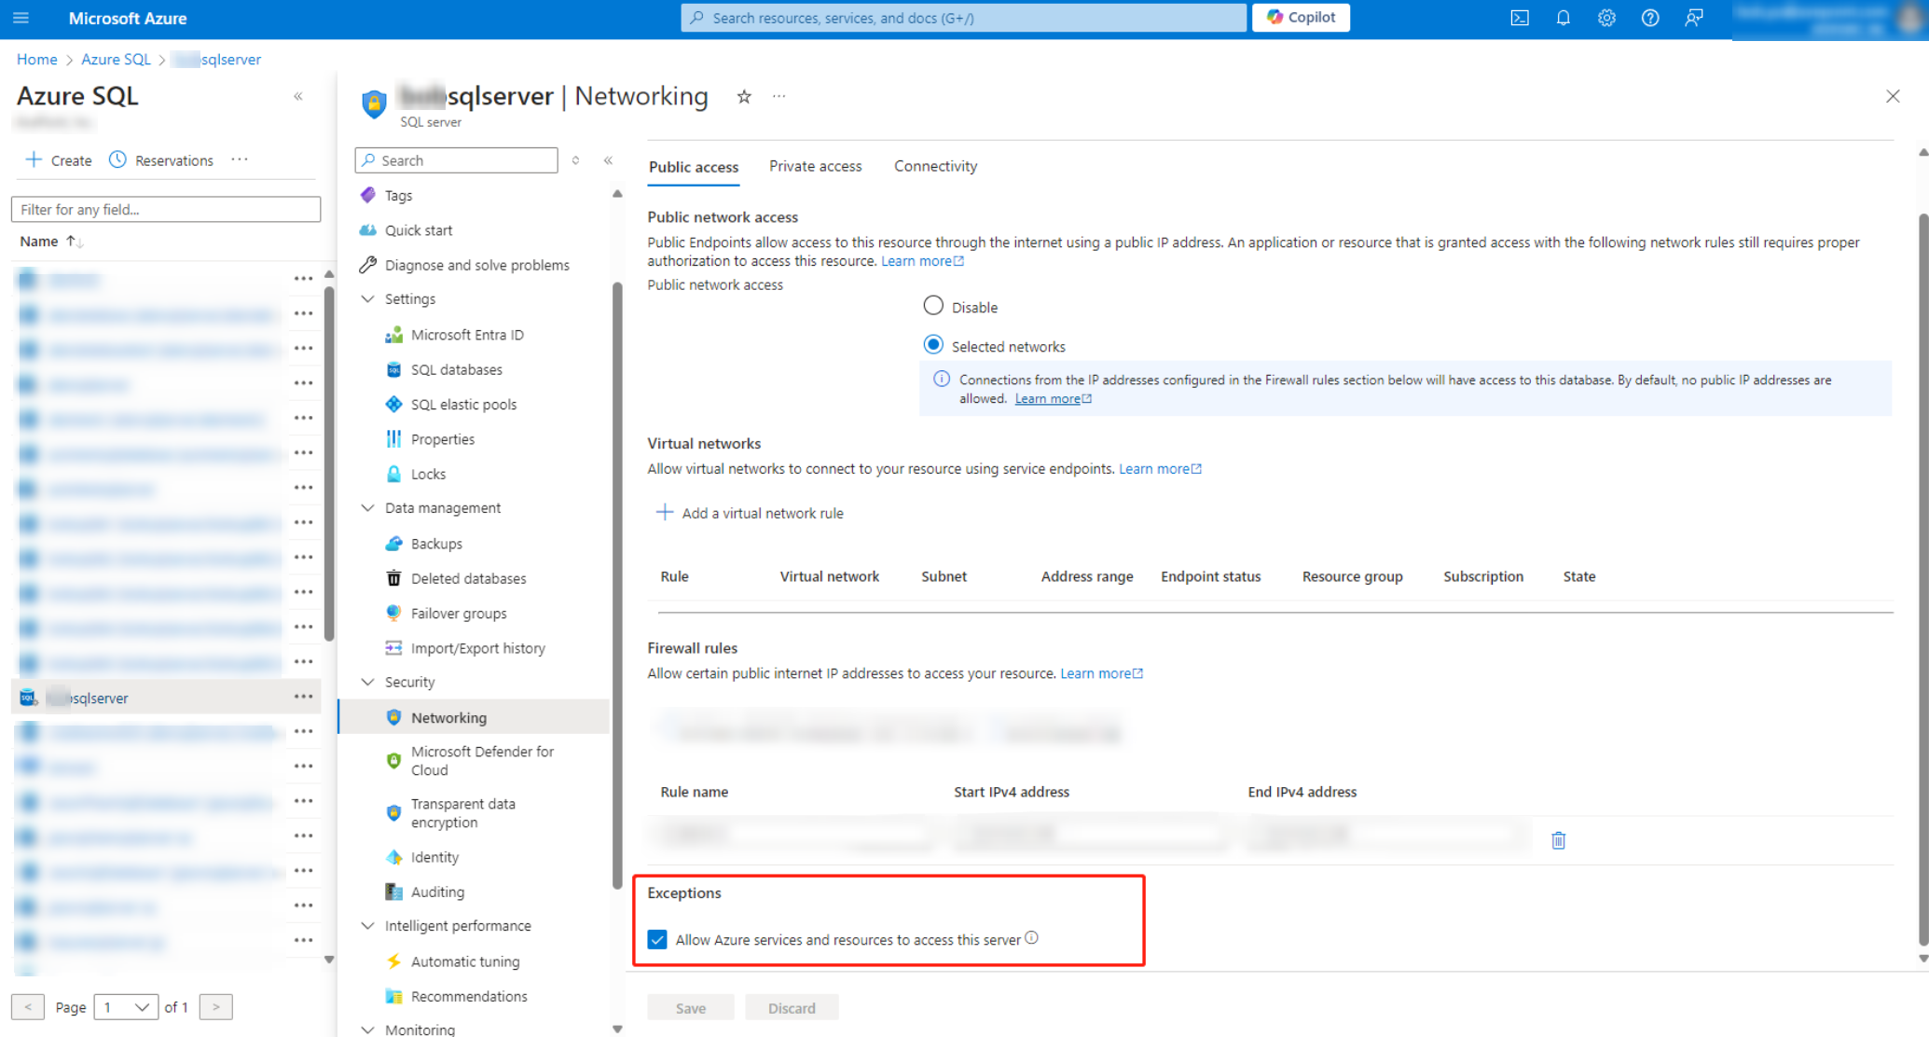Collapse the Security section
1929x1037 pixels.
[x=367, y=682]
